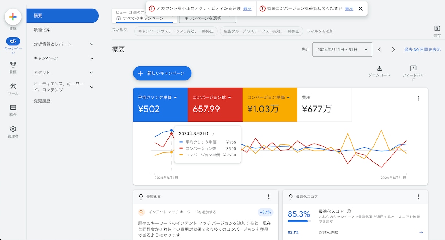Image resolution: width=445 pixels, height=240 pixels.
Task: Go to next date range arrow
Action: click(x=393, y=49)
